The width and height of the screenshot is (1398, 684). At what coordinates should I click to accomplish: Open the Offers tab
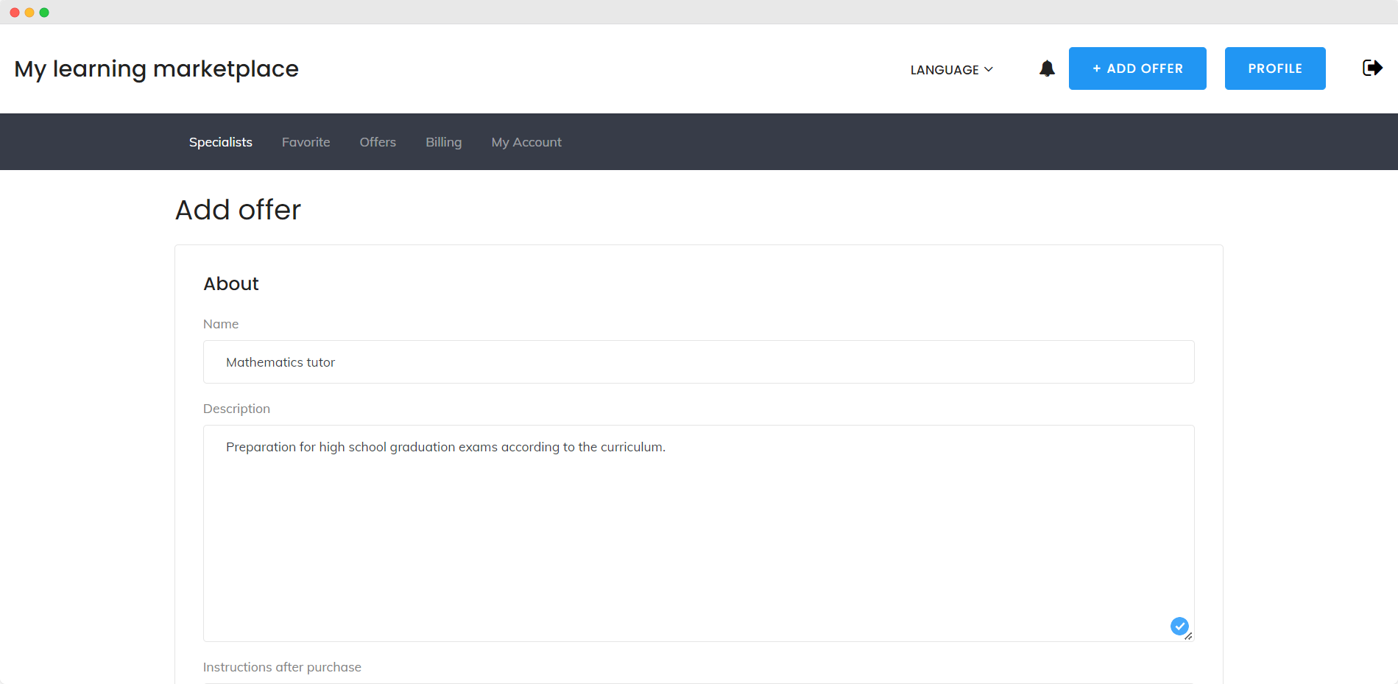tap(378, 142)
